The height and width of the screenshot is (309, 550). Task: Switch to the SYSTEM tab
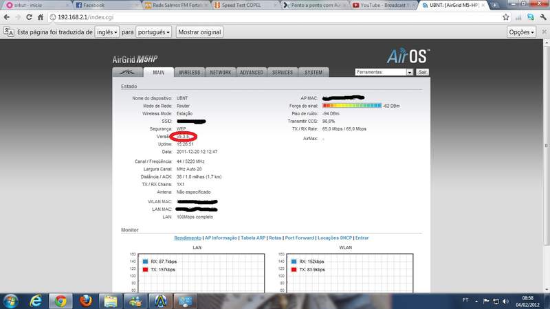point(313,72)
